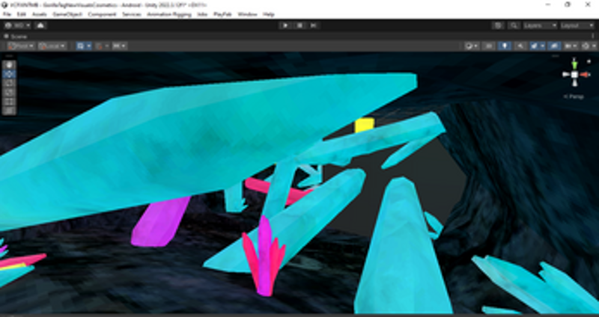
Task: Click the Unity logo in title bar
Action: [4, 4]
